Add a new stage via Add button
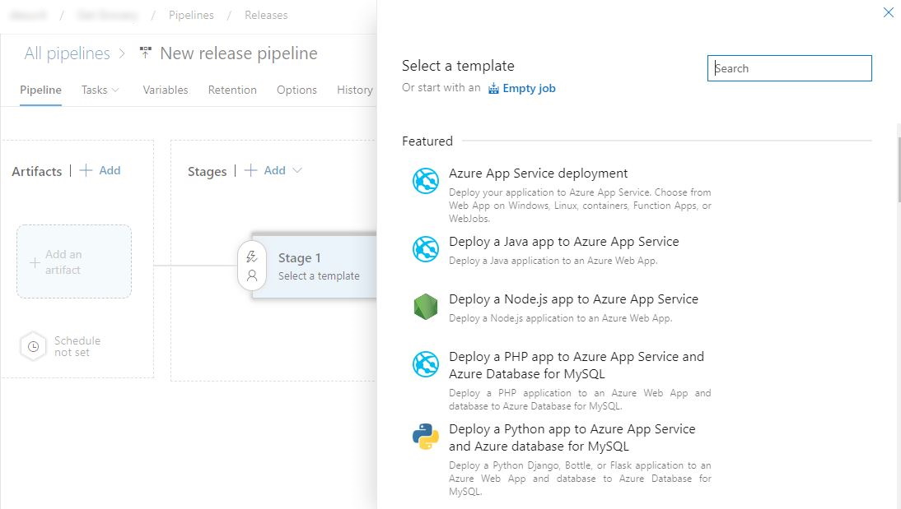 [275, 170]
